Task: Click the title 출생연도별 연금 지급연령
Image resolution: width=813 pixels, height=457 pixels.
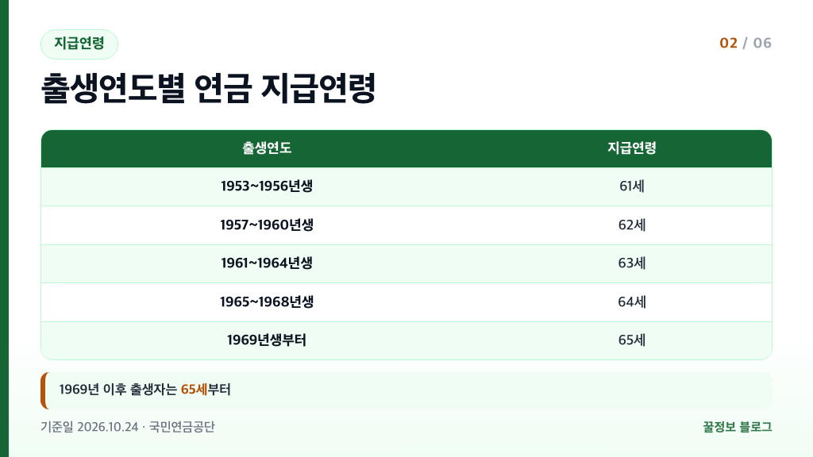Action: pos(209,89)
